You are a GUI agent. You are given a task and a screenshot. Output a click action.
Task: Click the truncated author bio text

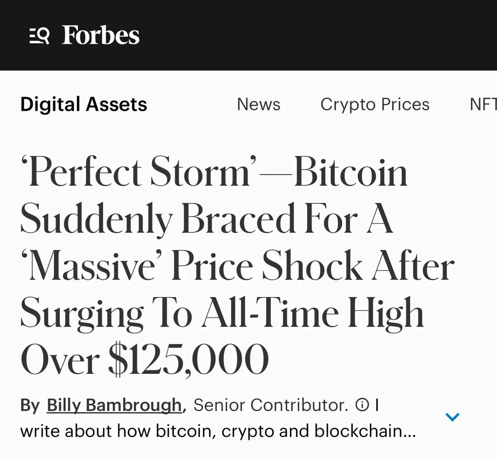218,431
